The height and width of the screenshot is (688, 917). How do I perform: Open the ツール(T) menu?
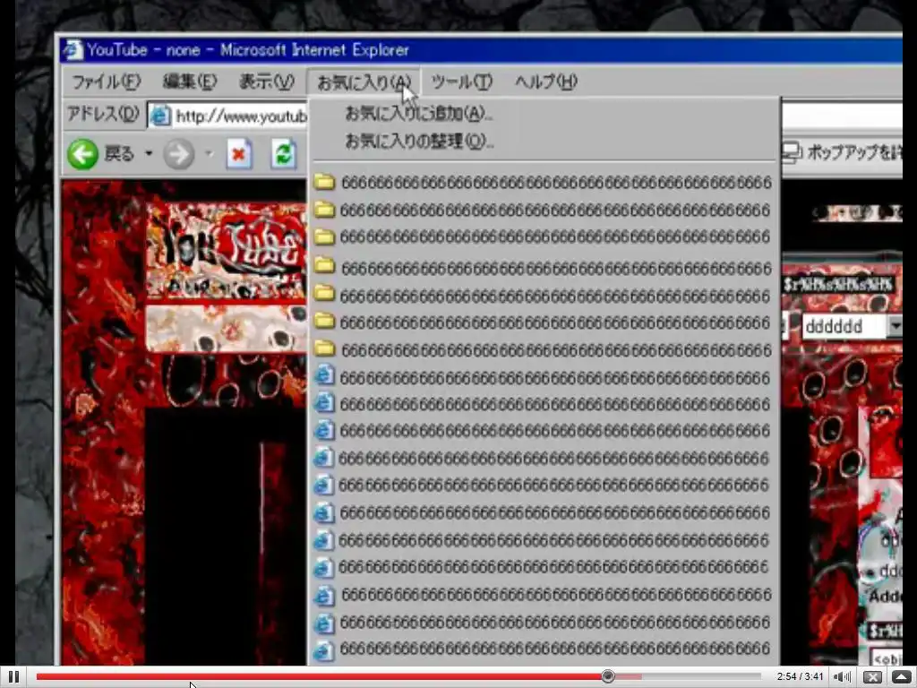click(461, 82)
